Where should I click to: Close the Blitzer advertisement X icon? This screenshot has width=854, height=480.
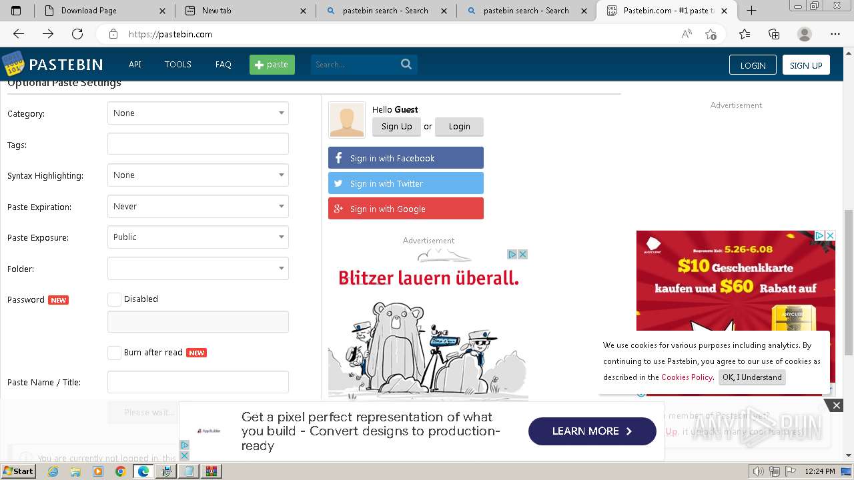(x=523, y=254)
